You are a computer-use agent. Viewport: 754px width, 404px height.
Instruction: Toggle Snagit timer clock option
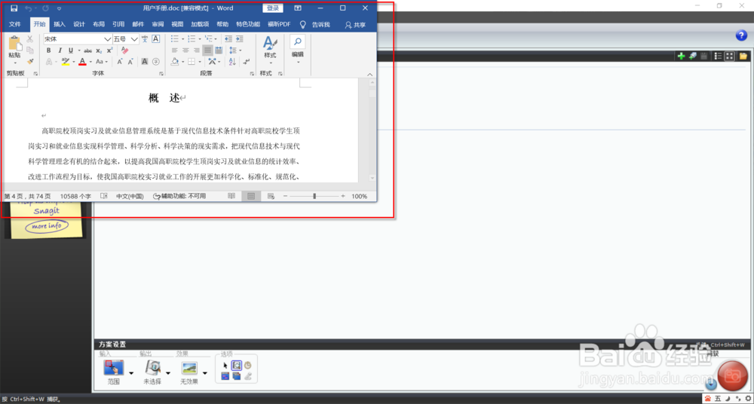point(247,366)
